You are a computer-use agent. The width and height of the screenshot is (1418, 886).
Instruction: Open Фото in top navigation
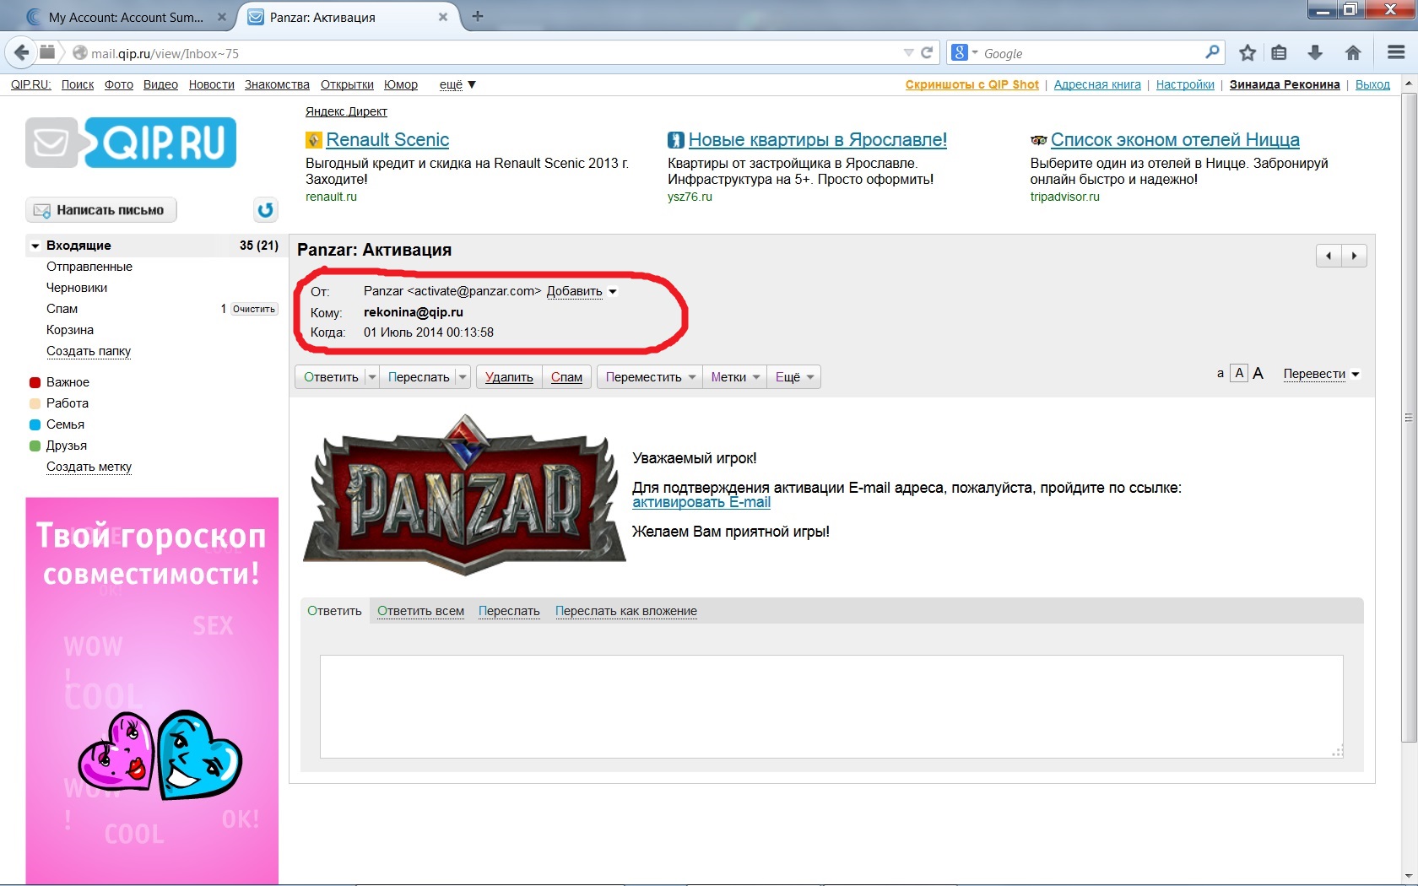119,84
